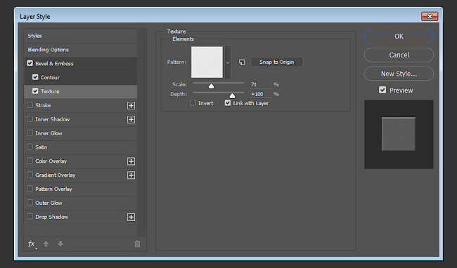This screenshot has width=457, height=268.
Task: Close the Layer Style dialog
Action: (430, 17)
